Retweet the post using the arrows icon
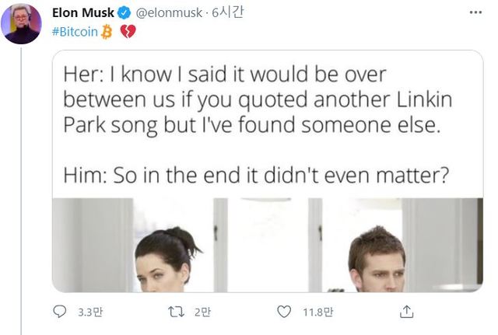The height and width of the screenshot is (335, 498). point(176,312)
